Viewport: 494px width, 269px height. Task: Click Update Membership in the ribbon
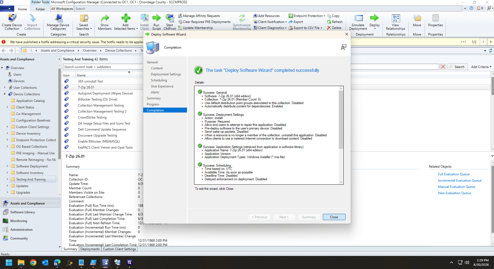pyautogui.click(x=196, y=28)
